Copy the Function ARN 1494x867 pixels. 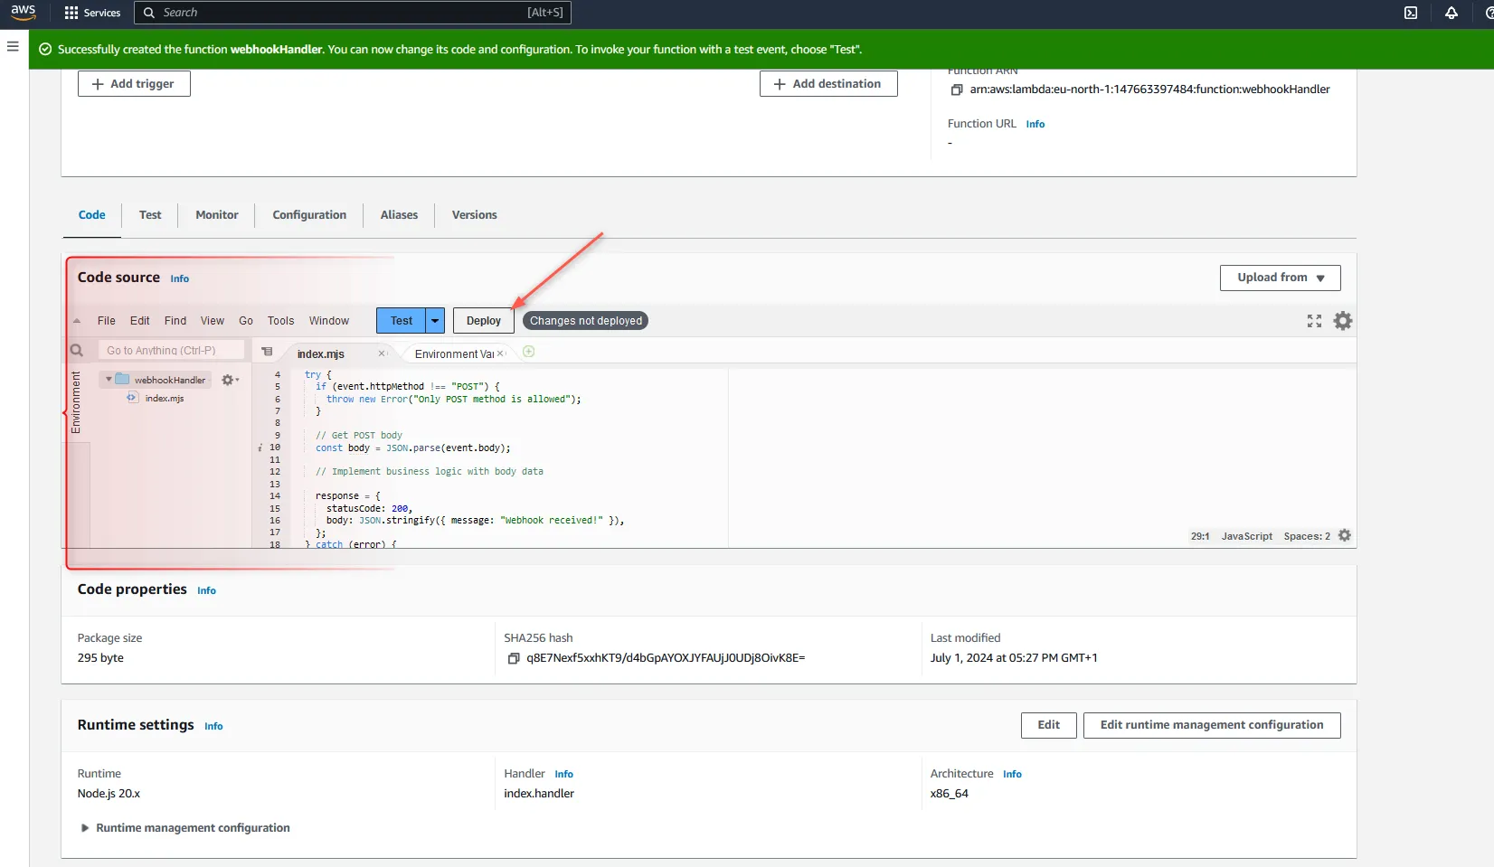tap(957, 90)
